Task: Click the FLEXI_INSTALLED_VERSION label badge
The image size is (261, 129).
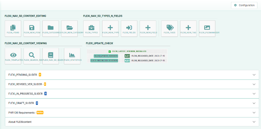Action: coord(104,60)
